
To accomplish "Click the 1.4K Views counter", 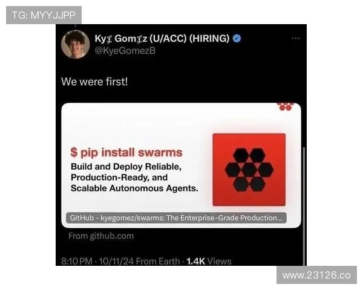I will (x=209, y=261).
